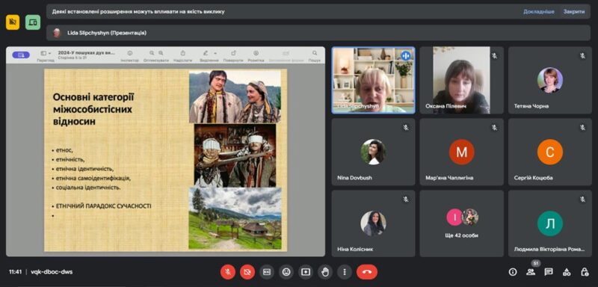Viewport: 598px width, 287px height.
Task: Open the Перегляд sidebar view dropdown
Action: [x=46, y=53]
